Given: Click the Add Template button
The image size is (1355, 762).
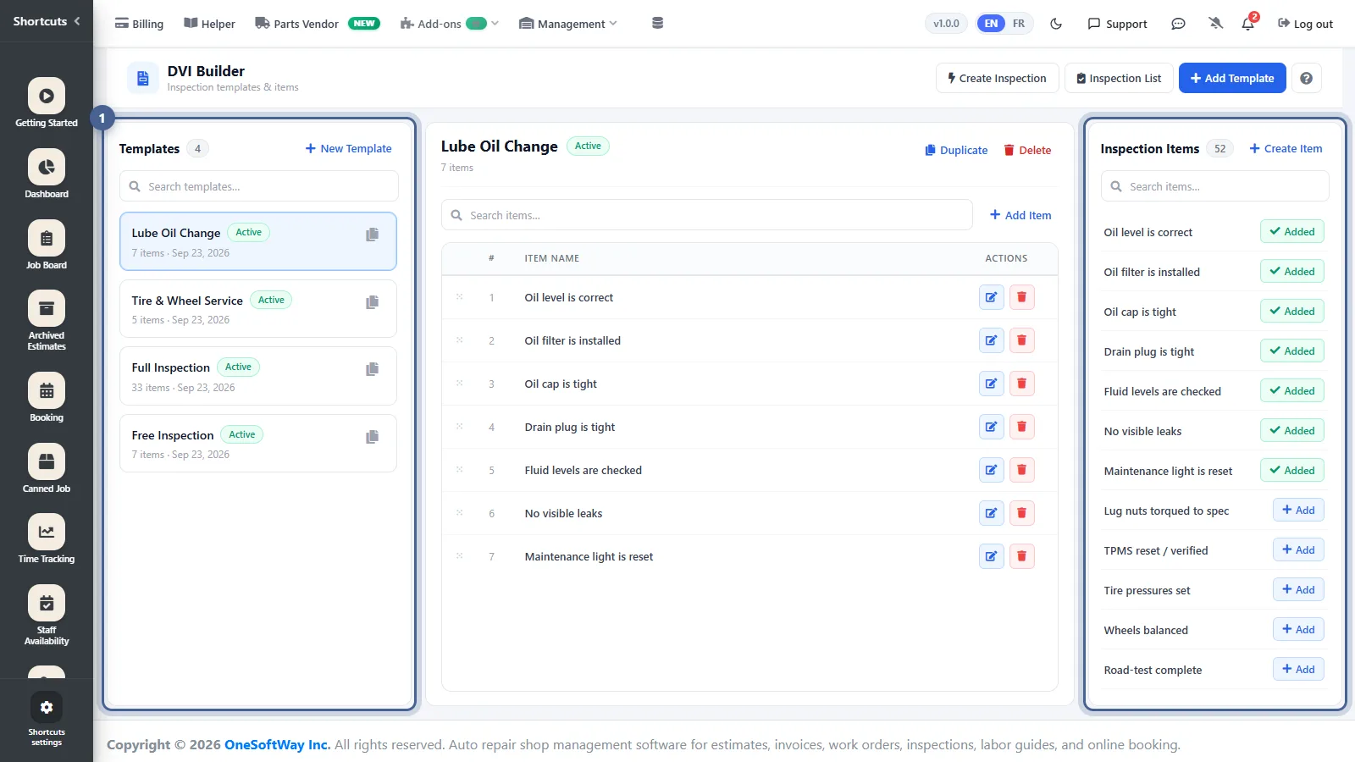Looking at the screenshot, I should (1232, 78).
